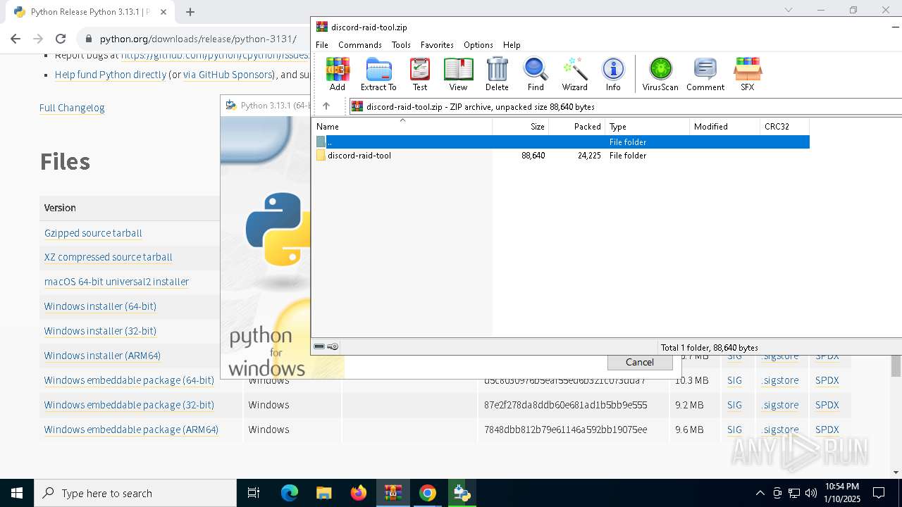Sort archive list by Name column

[x=402, y=127]
